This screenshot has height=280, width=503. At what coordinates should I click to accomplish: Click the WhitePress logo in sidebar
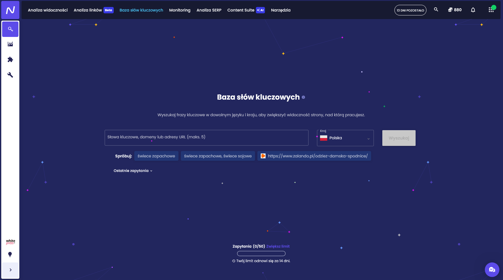[x=10, y=242]
